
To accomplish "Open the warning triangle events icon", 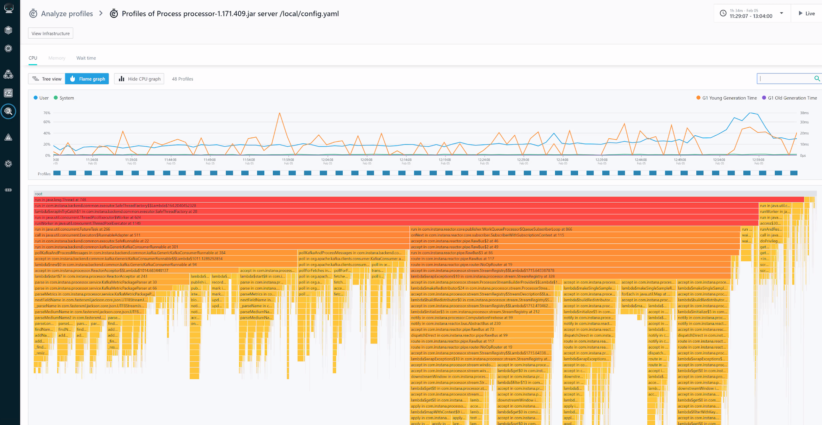I will 9,137.
